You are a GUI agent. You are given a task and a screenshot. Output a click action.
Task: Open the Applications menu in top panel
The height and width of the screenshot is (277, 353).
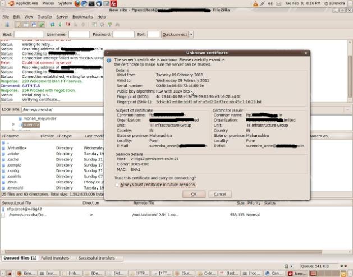point(24,3)
